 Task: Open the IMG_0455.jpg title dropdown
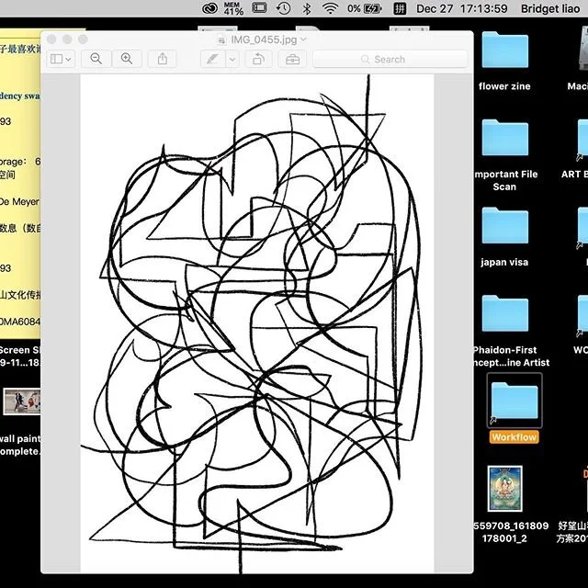click(304, 40)
